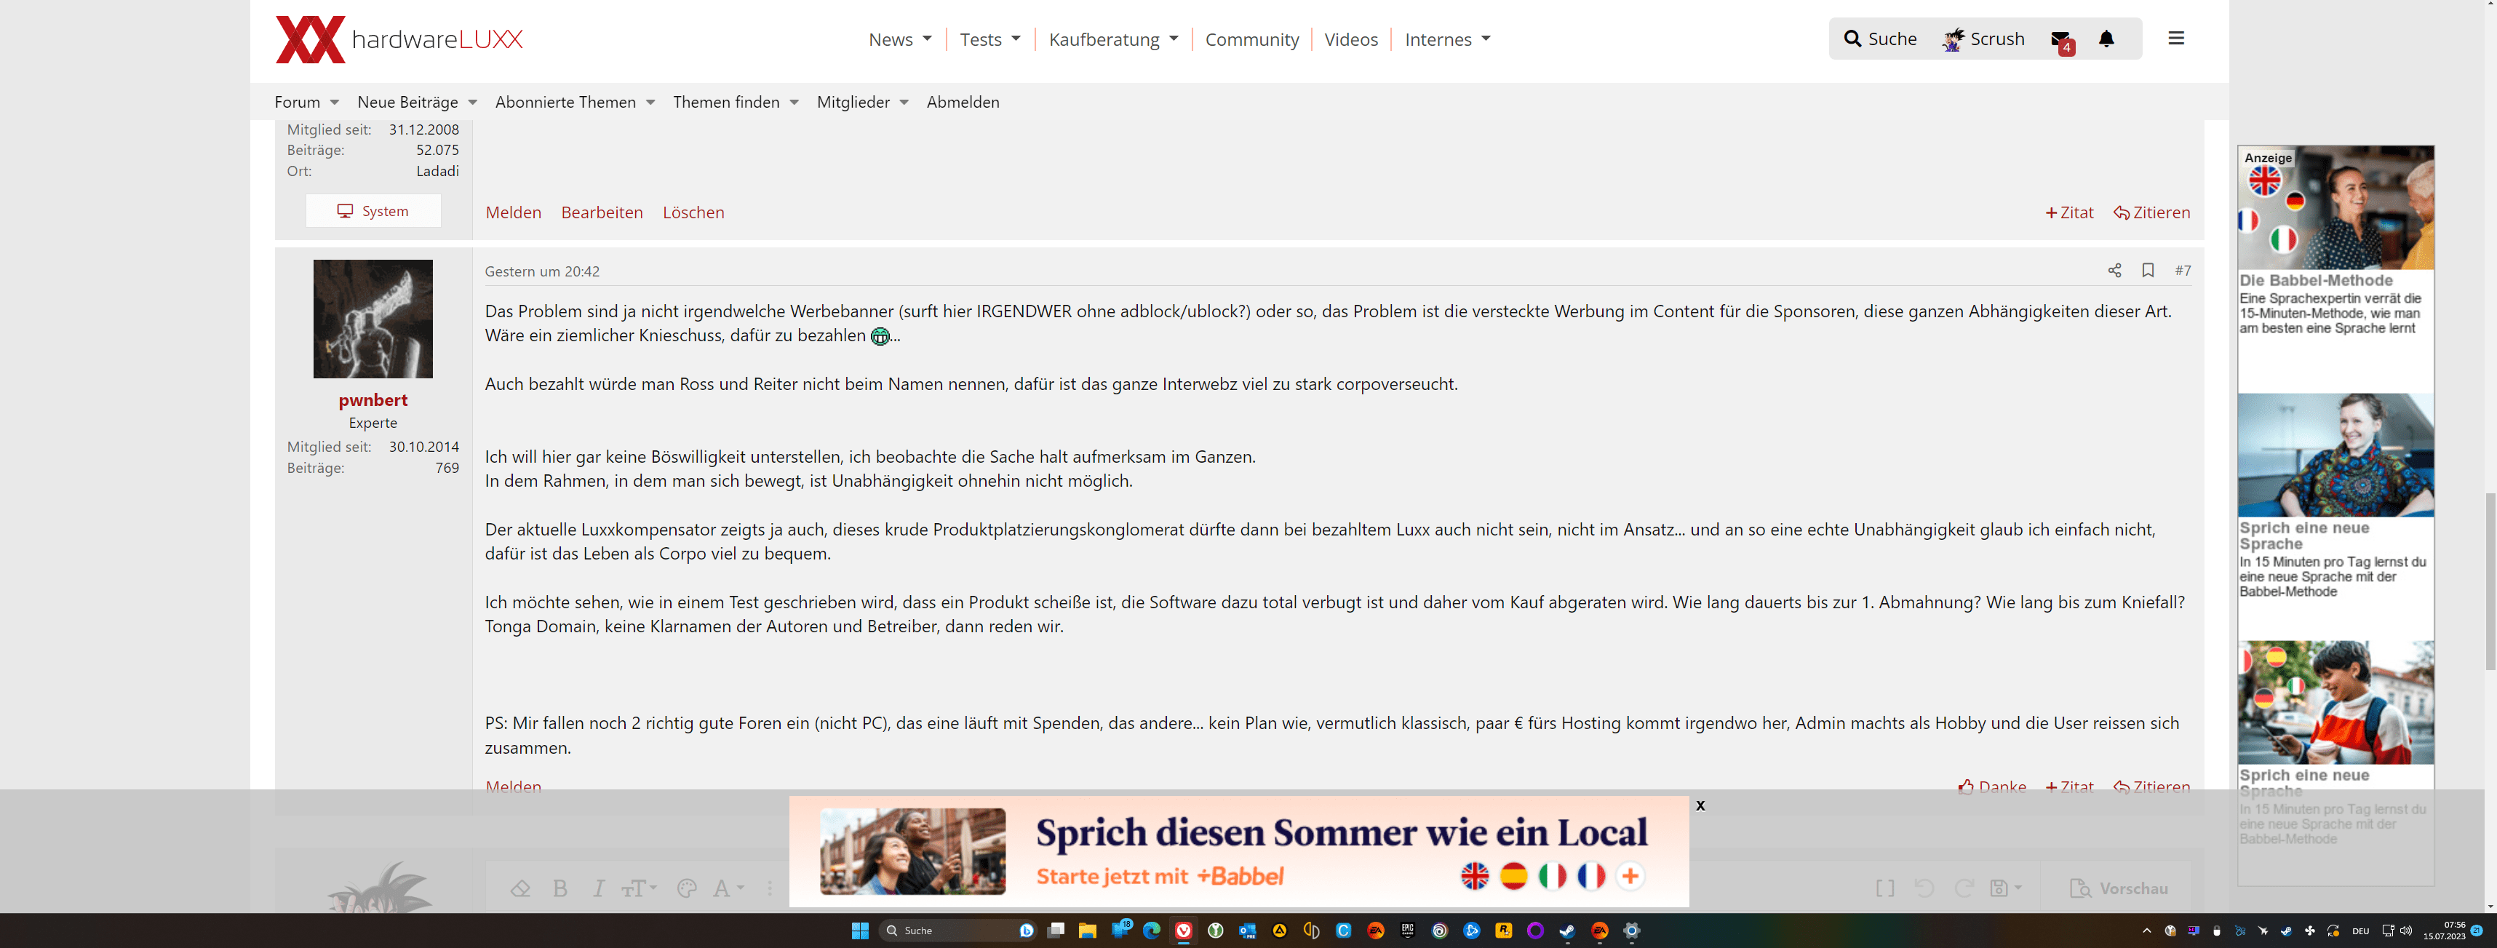Click Abmelden to log out
Image resolution: width=2497 pixels, height=948 pixels.
click(x=963, y=102)
